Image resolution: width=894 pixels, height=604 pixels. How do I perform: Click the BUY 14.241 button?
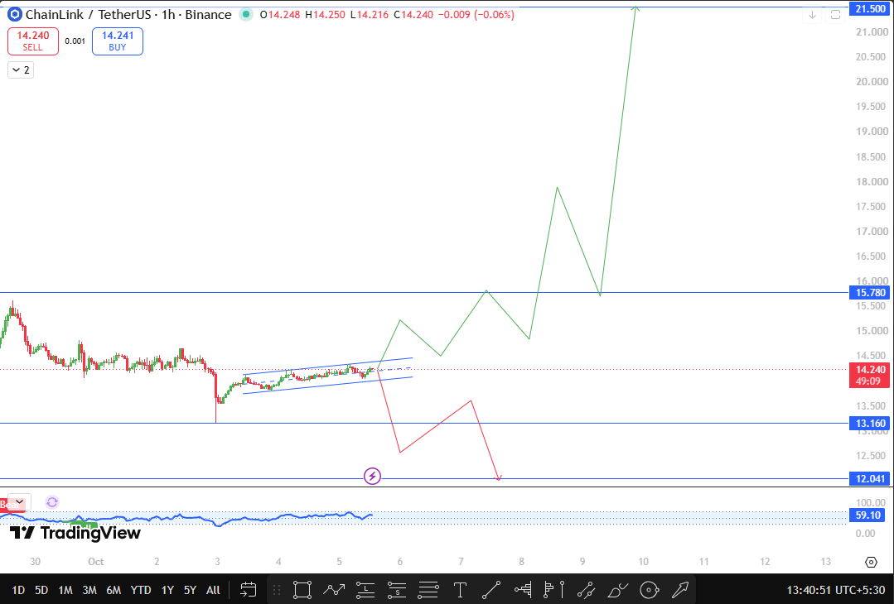tap(118, 41)
